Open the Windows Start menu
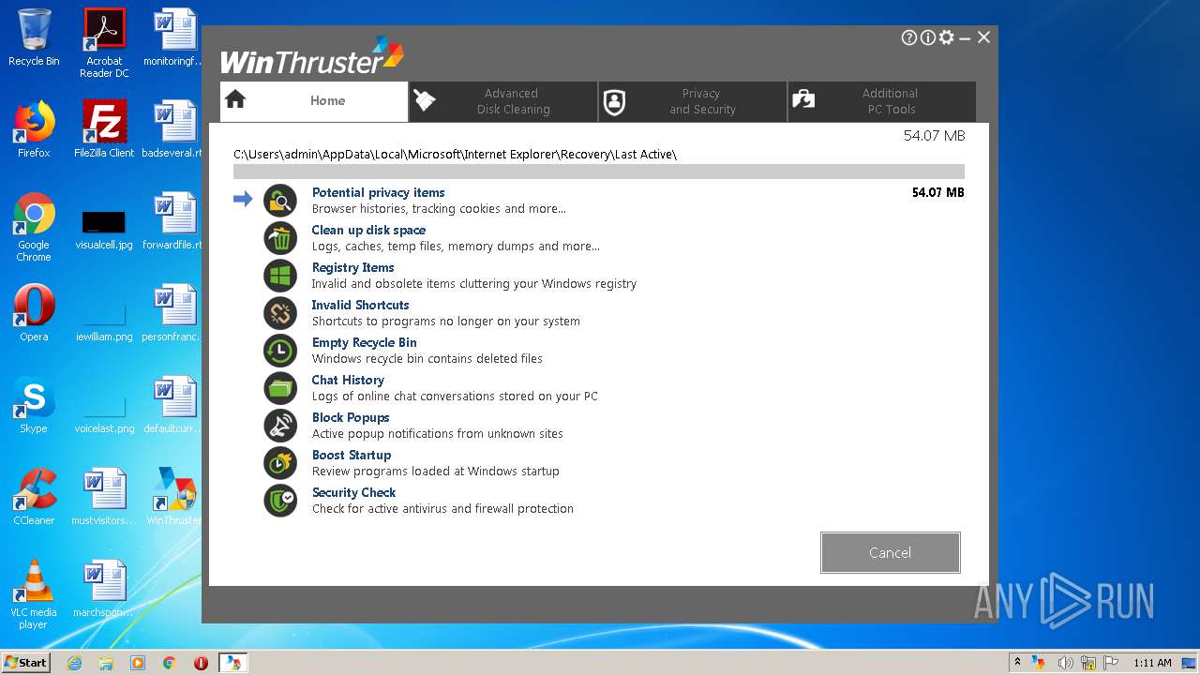 (25, 663)
